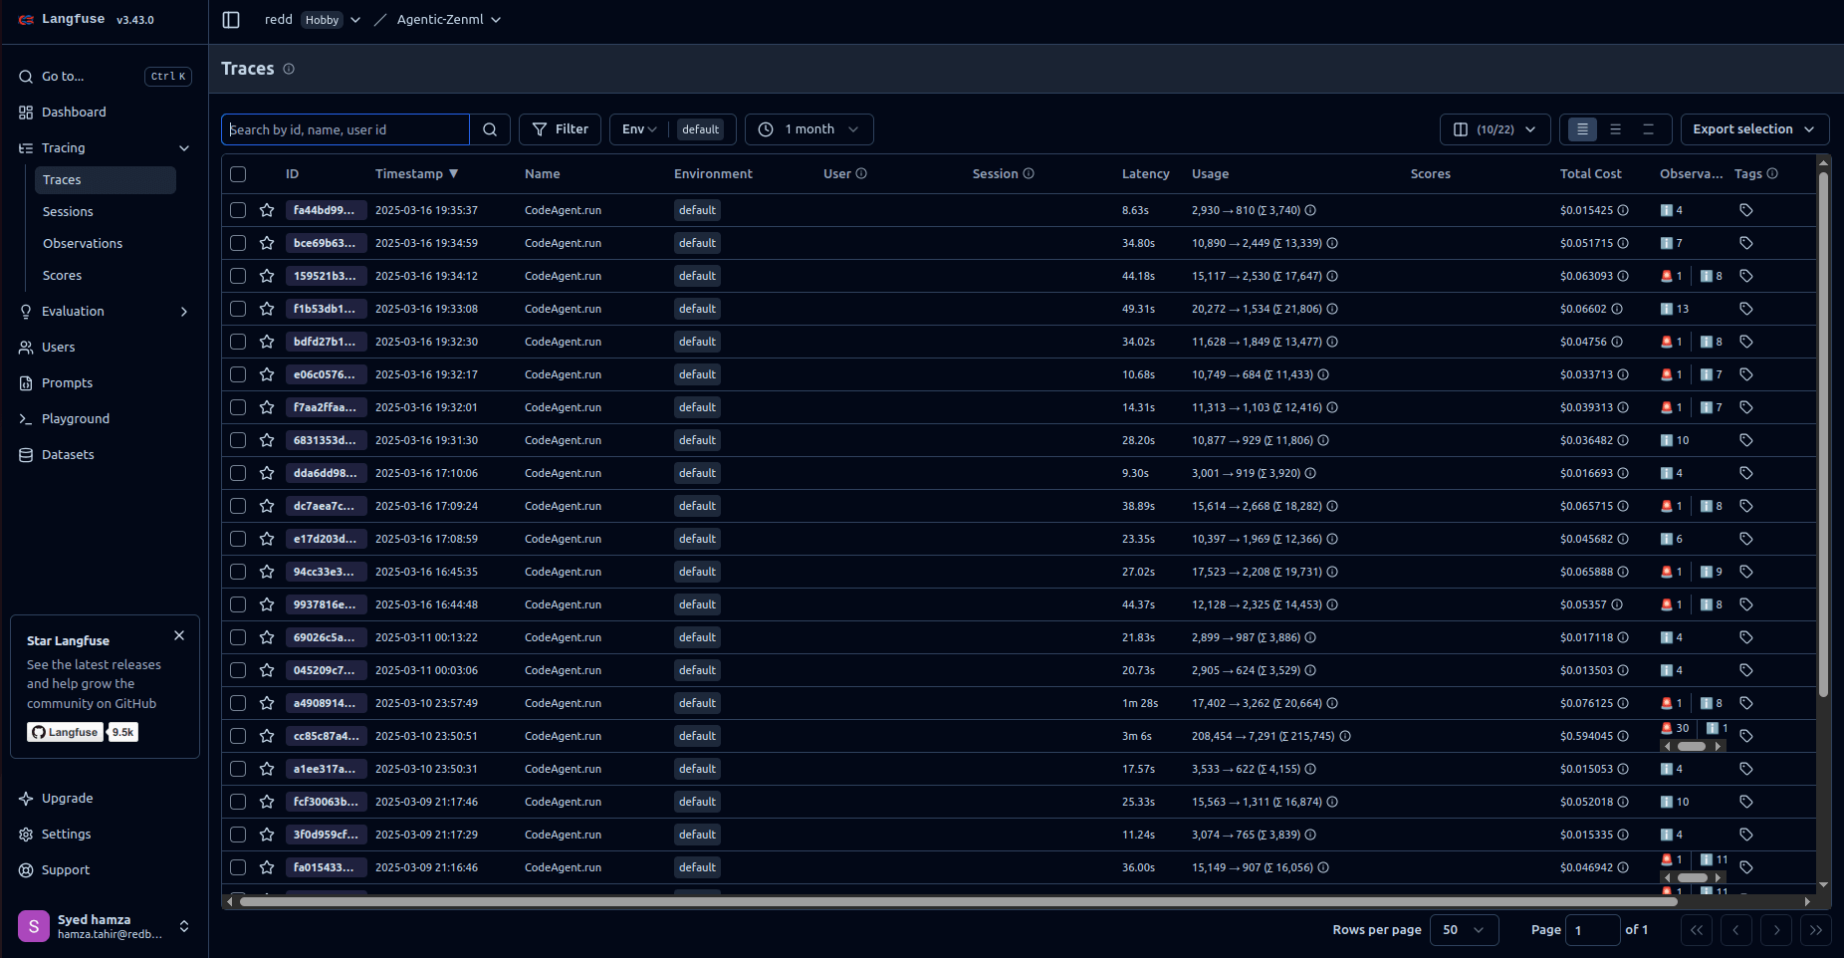The width and height of the screenshot is (1844, 958).
Task: Select the large row height icon
Action: click(1649, 129)
